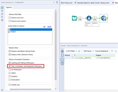Pin the configuration window with pushpin icon

pos(57,2)
